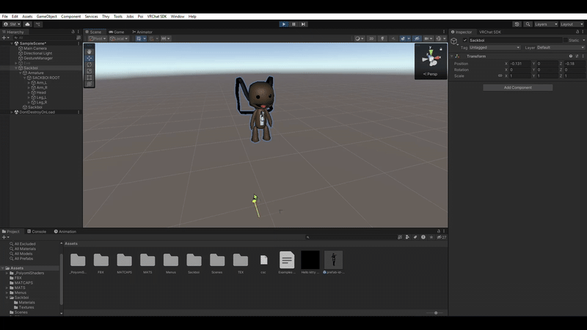Open the scene camera settings dropdown
This screenshot has height=330, width=587.
point(428,39)
